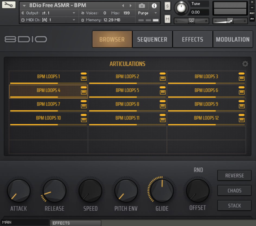The height and width of the screenshot is (226, 256).
Task: Go to next instrument preset arrow
Action: pyautogui.click(x=130, y=6)
